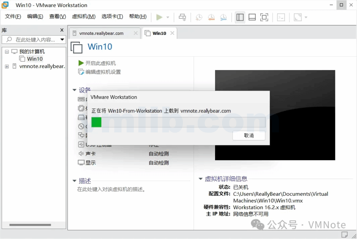The image size is (357, 239).
Task: Toggle the thumbnail bar view icon
Action: point(252,17)
